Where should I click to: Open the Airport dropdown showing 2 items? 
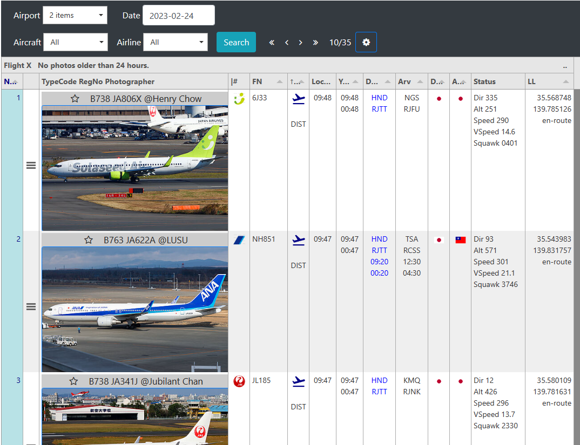click(x=75, y=16)
